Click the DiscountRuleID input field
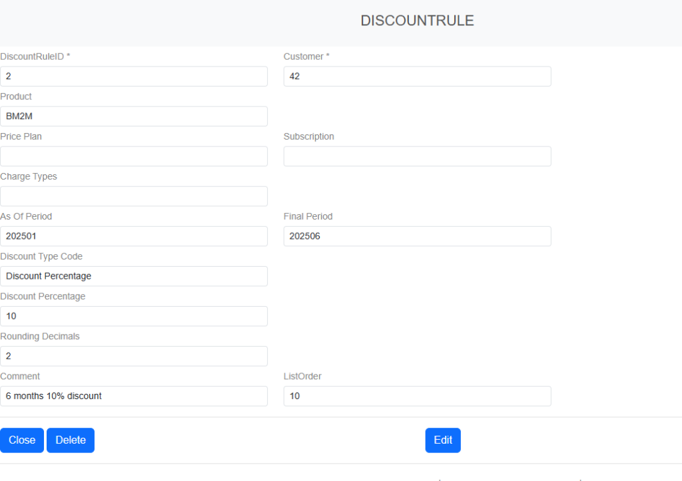The height and width of the screenshot is (481, 682). [133, 77]
